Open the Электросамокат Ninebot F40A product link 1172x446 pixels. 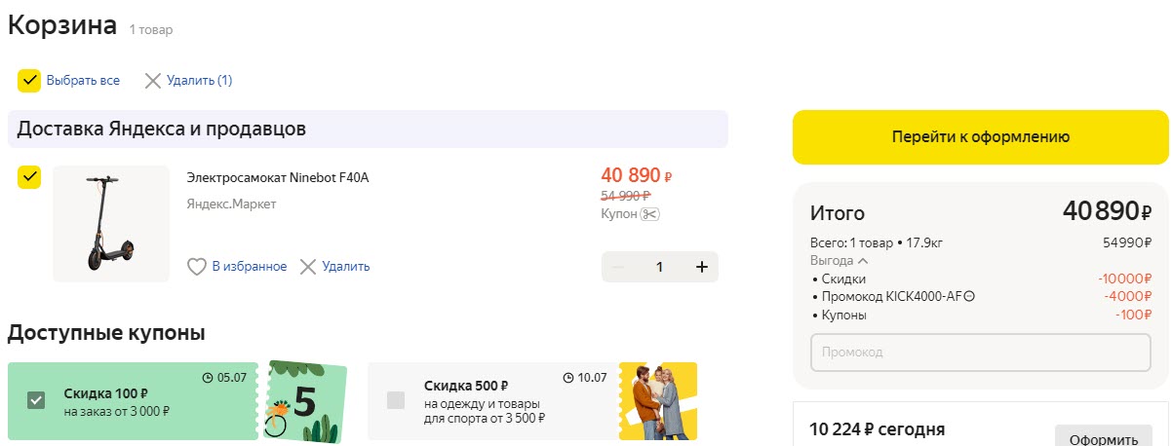click(x=278, y=177)
